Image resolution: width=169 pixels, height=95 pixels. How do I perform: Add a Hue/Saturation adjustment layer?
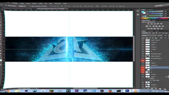point(147,26)
